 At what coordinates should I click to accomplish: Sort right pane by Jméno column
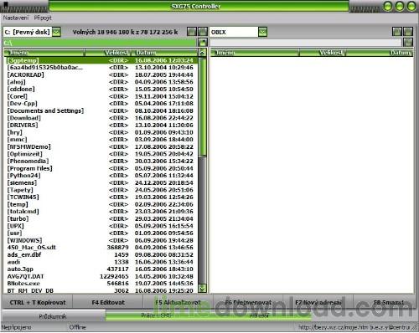click(255, 53)
